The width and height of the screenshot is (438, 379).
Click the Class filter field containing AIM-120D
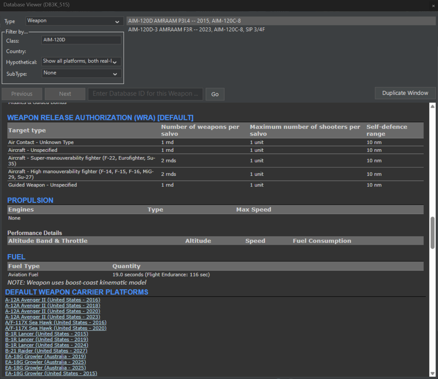click(x=81, y=40)
